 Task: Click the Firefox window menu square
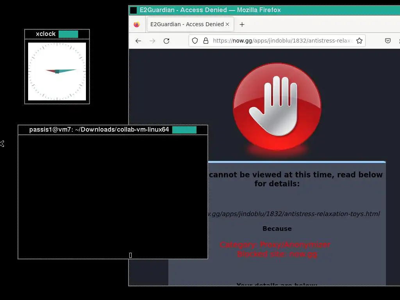(x=134, y=10)
